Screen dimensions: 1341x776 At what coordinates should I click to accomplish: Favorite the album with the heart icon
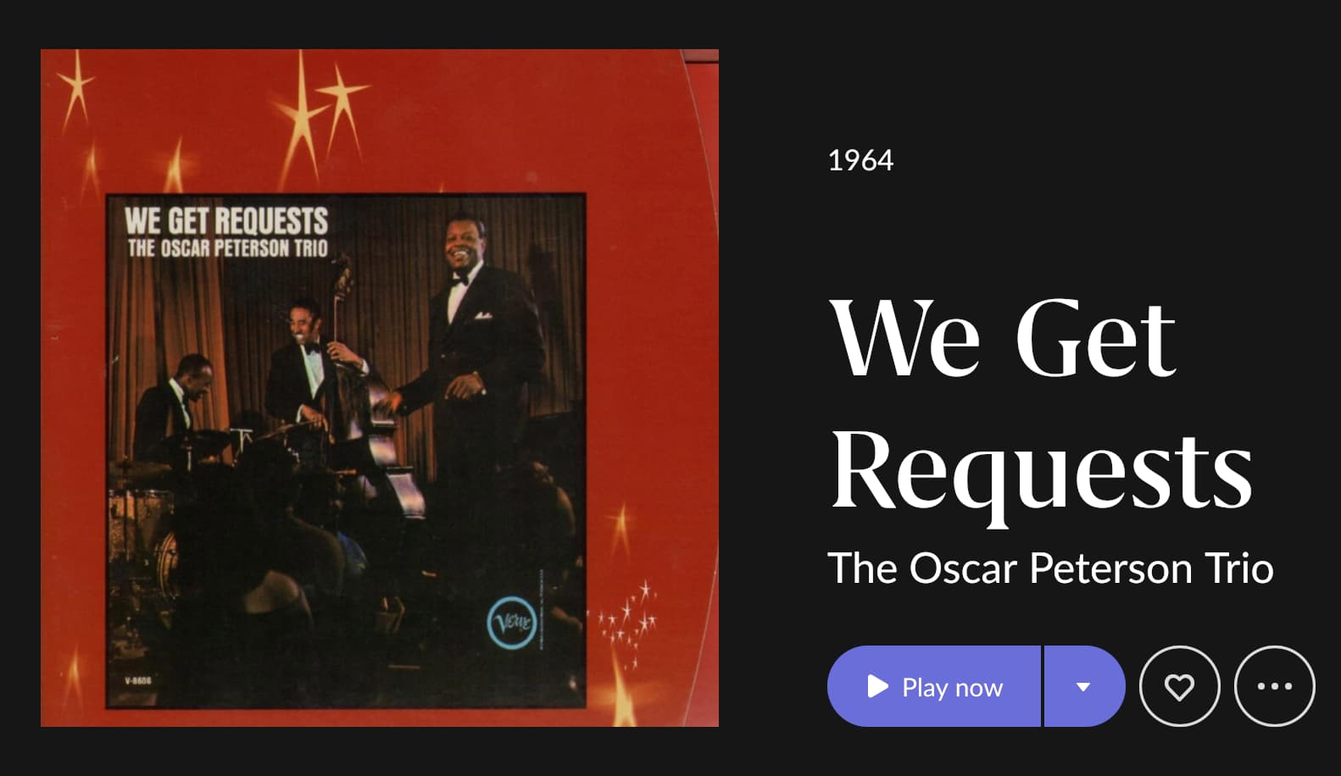point(1179,686)
